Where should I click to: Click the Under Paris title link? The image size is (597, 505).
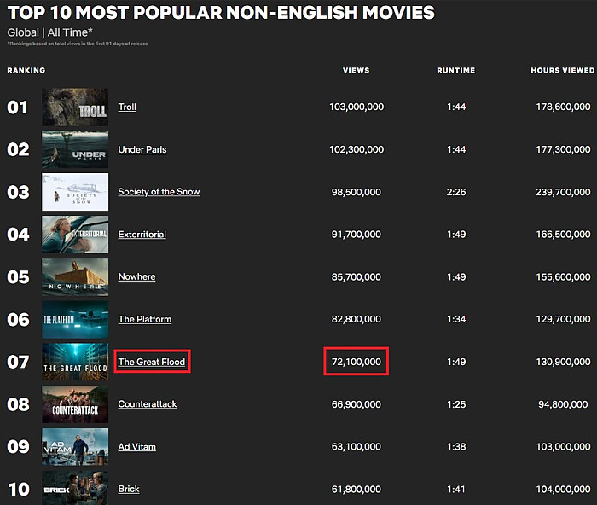142,149
